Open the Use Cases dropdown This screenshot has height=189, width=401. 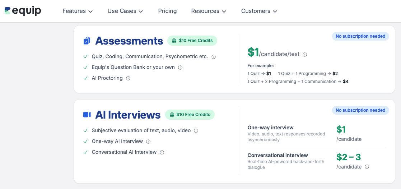coord(125,11)
